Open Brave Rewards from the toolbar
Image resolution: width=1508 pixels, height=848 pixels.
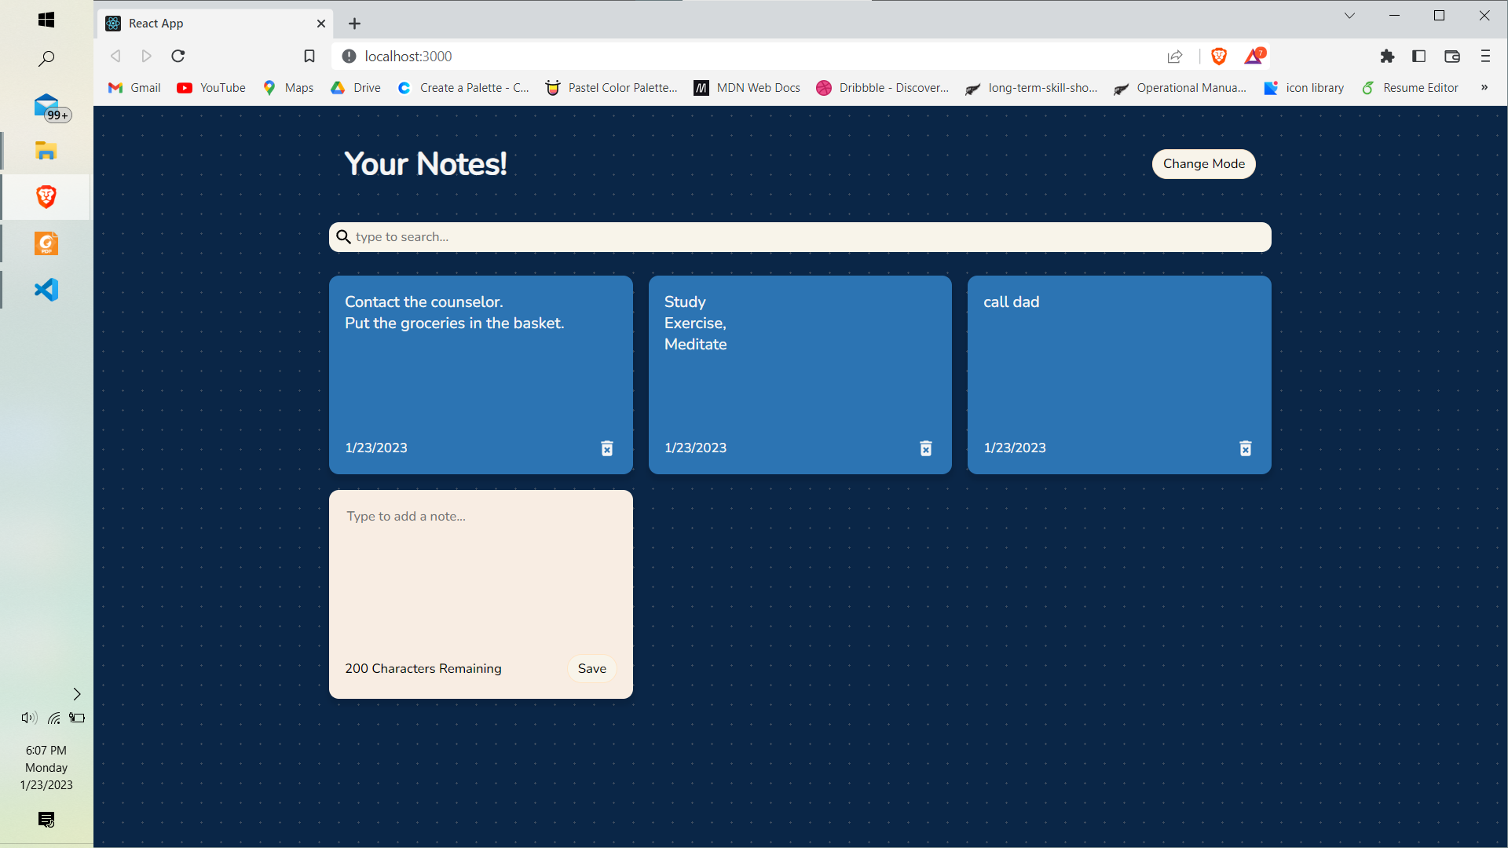pyautogui.click(x=1254, y=56)
